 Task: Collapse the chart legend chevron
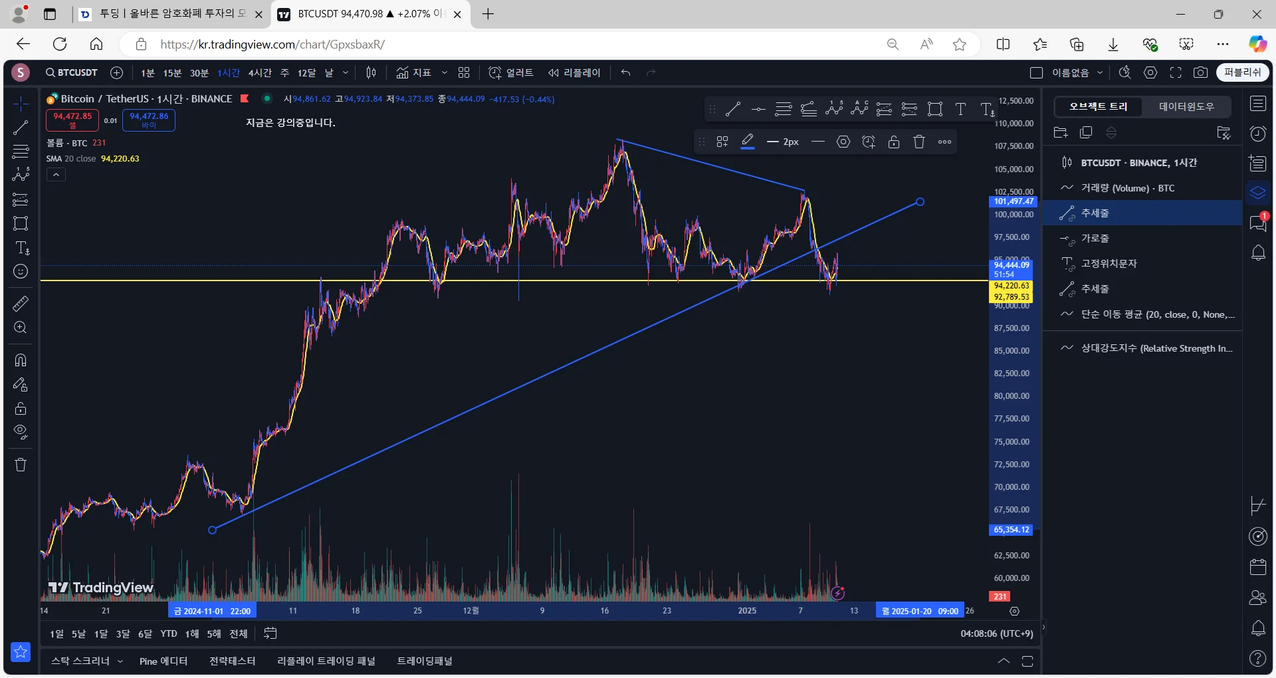click(x=56, y=175)
